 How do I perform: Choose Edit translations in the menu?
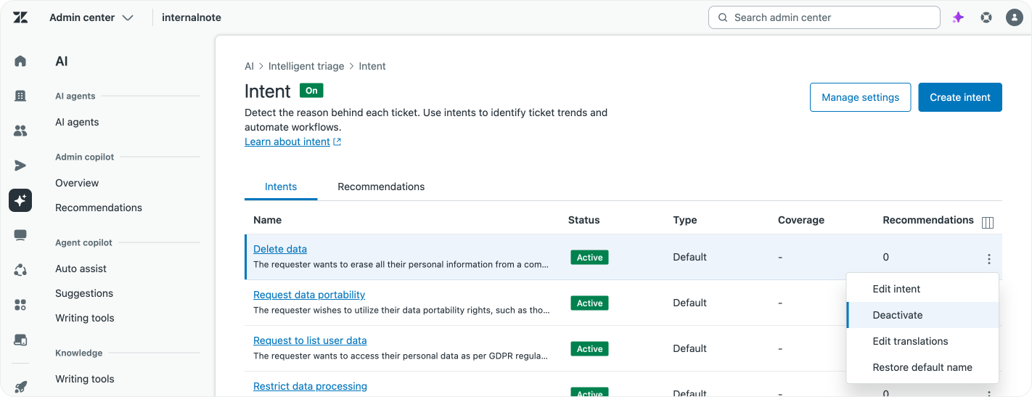point(910,341)
